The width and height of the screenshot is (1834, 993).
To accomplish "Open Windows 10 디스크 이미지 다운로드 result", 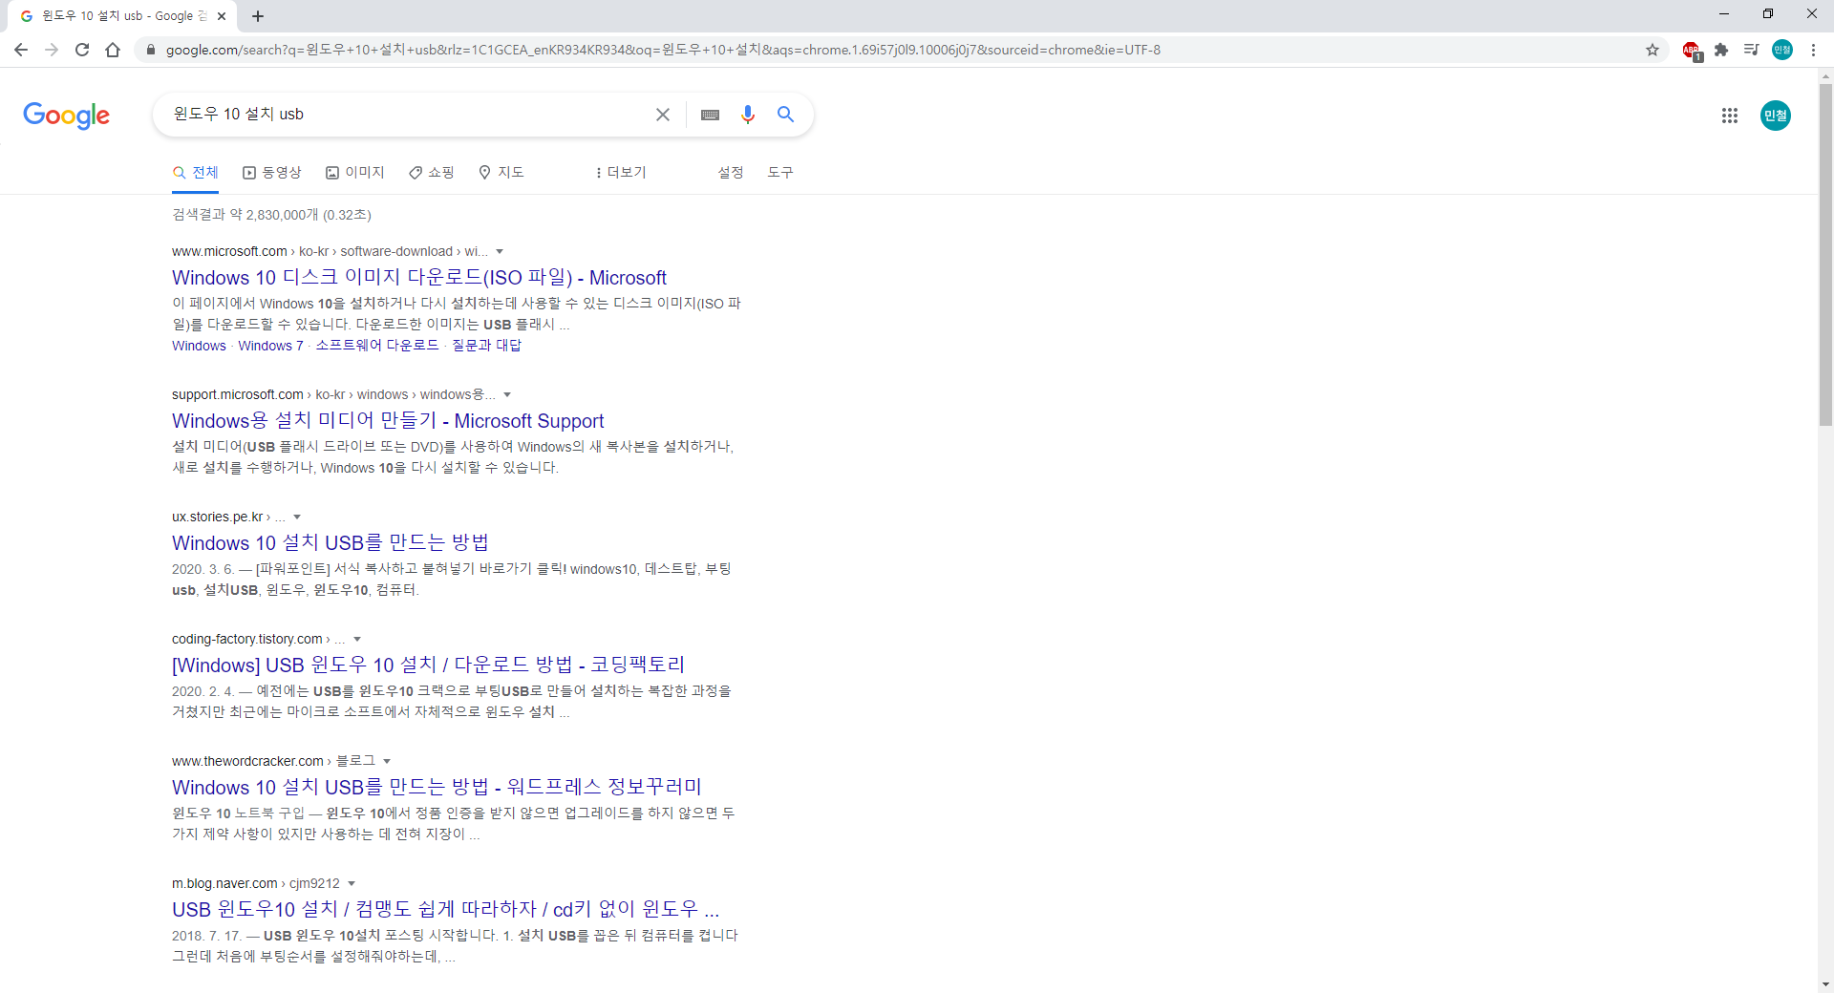I will [x=419, y=278].
